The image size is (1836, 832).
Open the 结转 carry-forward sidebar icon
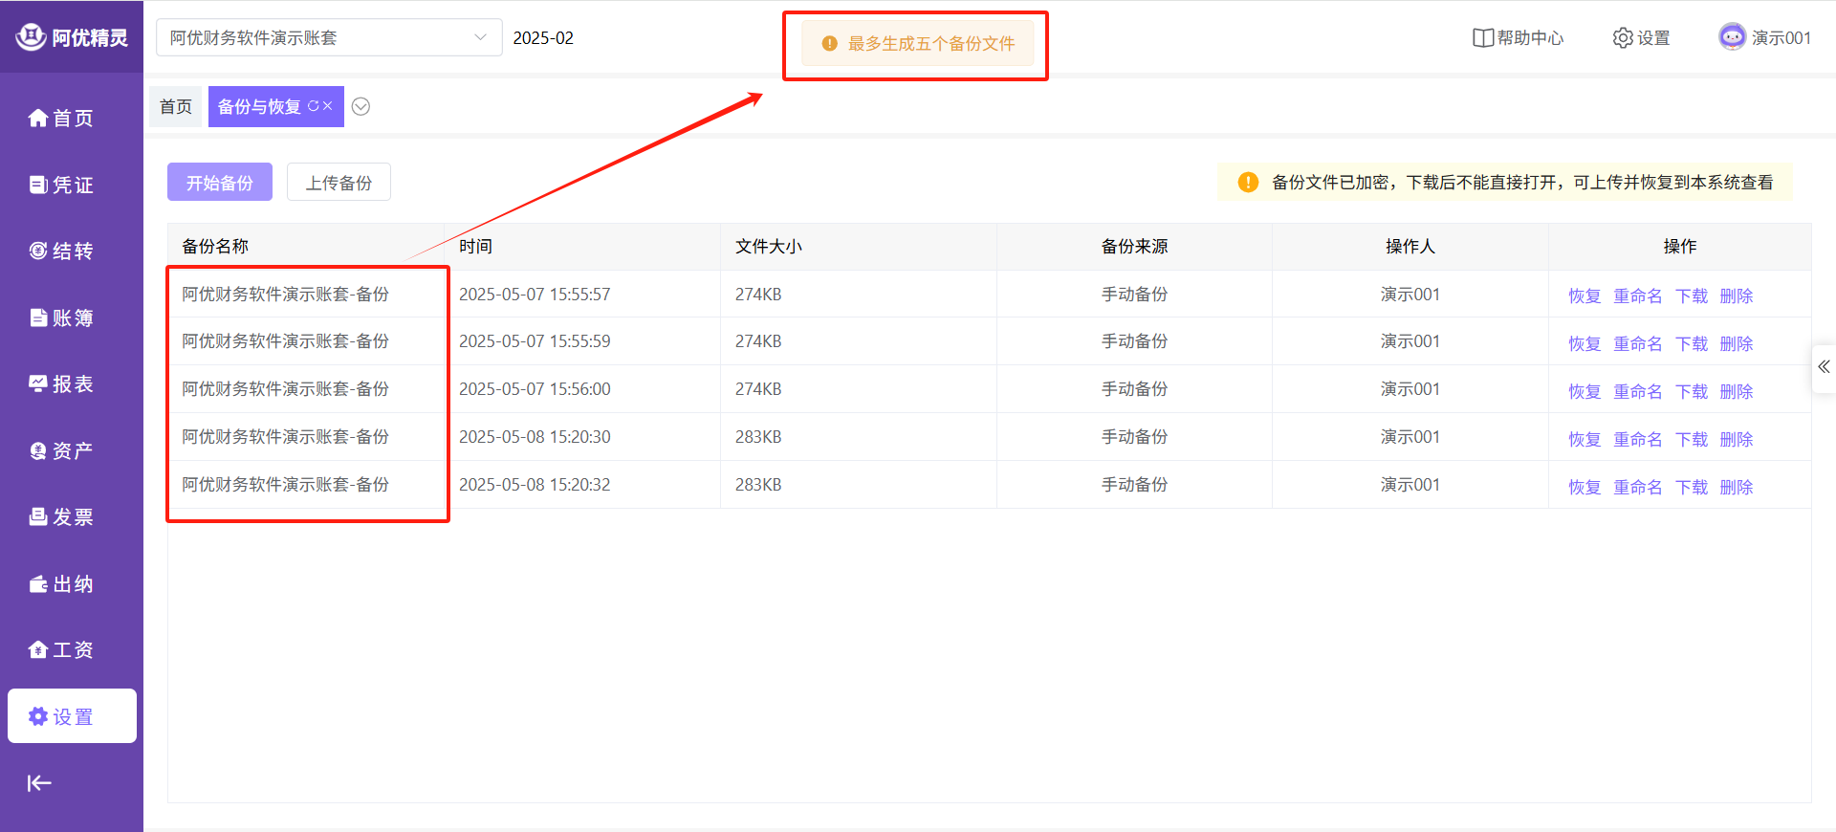(x=38, y=251)
